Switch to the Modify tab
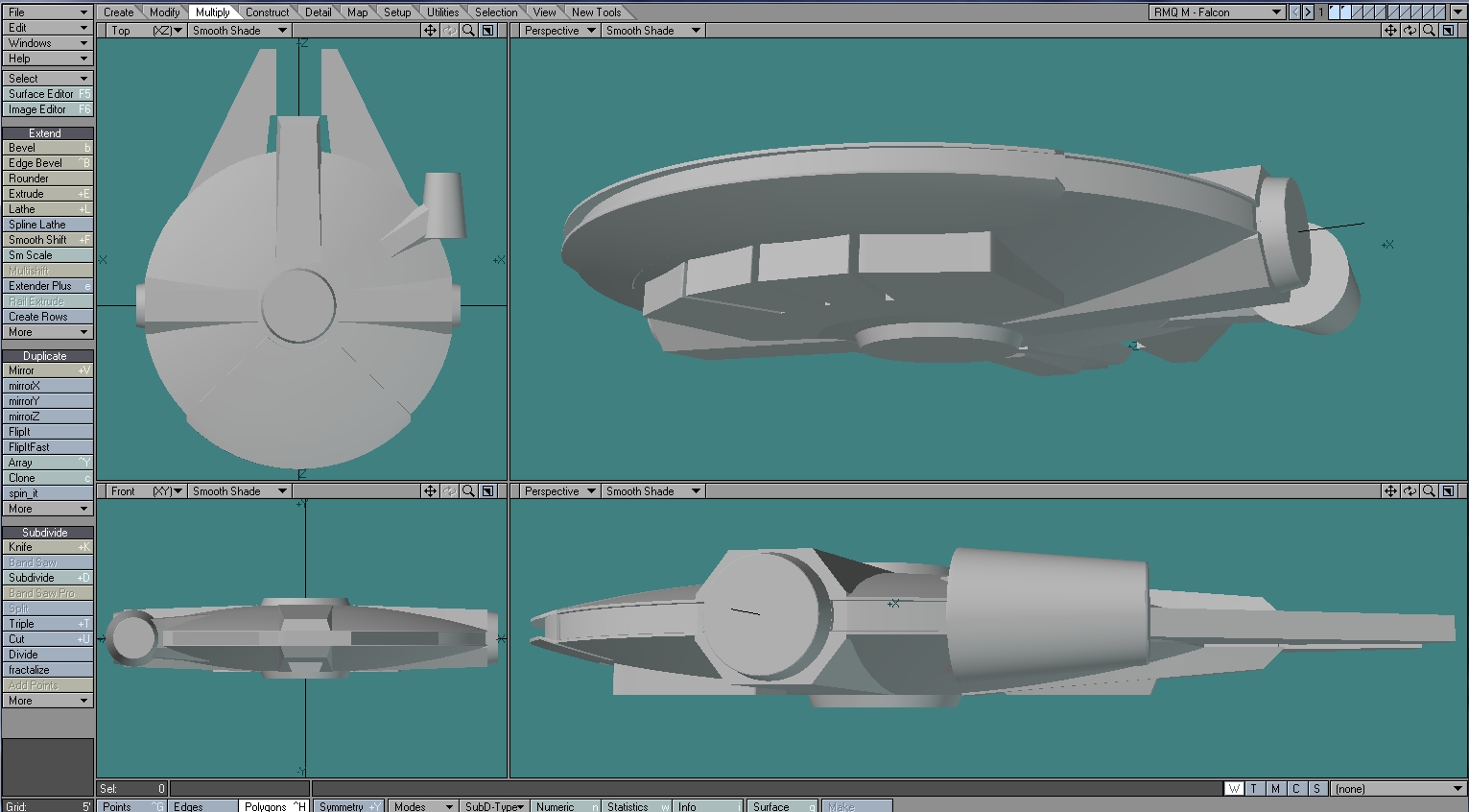Screen dimensions: 1469x812 tap(164, 12)
